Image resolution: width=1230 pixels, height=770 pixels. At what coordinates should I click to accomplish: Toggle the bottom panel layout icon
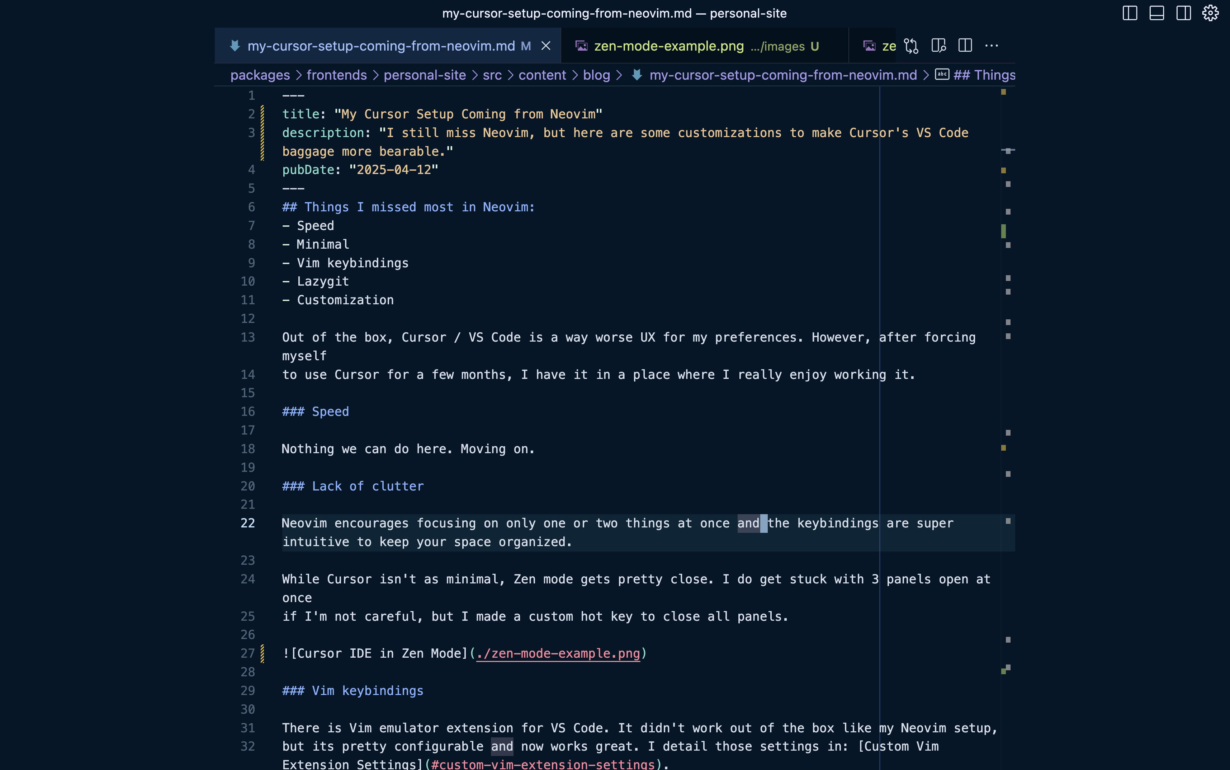pos(1157,13)
